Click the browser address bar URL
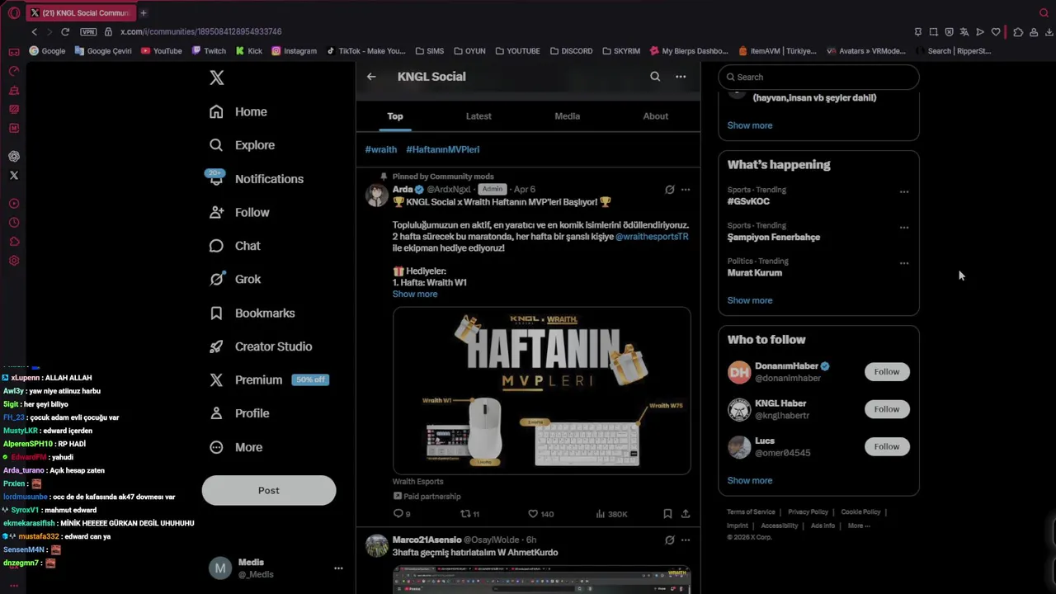 click(x=201, y=32)
